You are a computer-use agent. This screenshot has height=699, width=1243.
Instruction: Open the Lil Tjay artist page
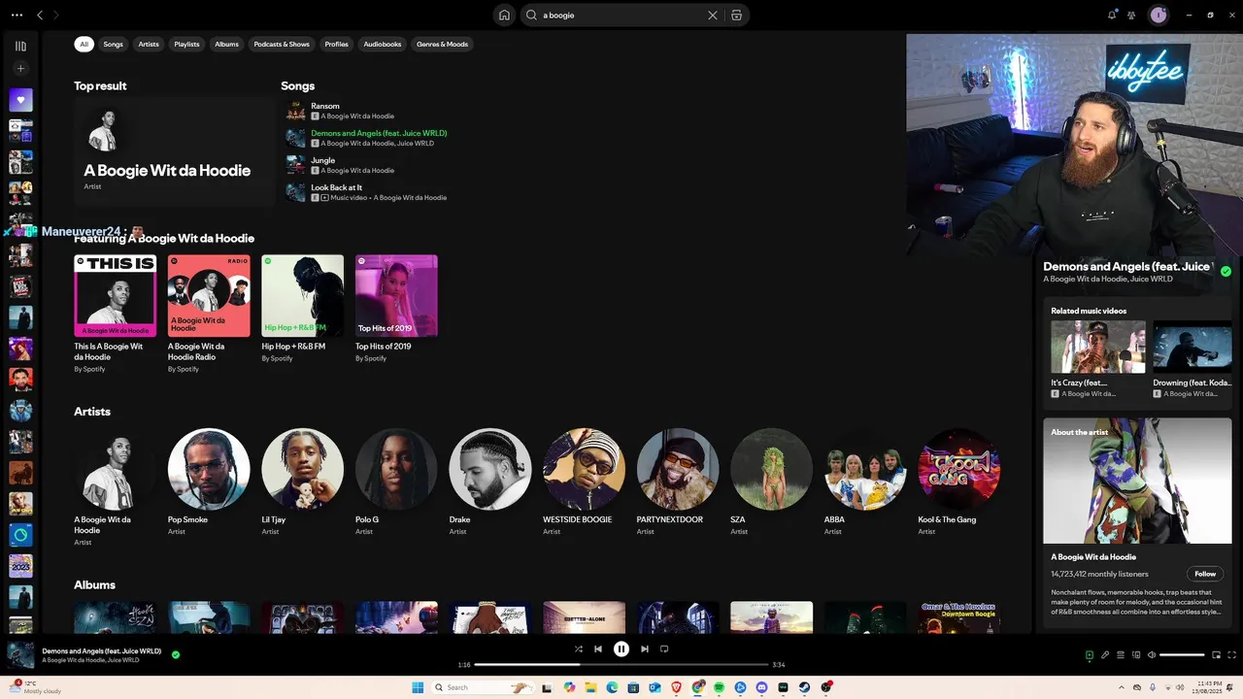[302, 470]
